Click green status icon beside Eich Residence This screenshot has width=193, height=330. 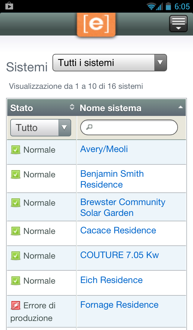click(16, 281)
